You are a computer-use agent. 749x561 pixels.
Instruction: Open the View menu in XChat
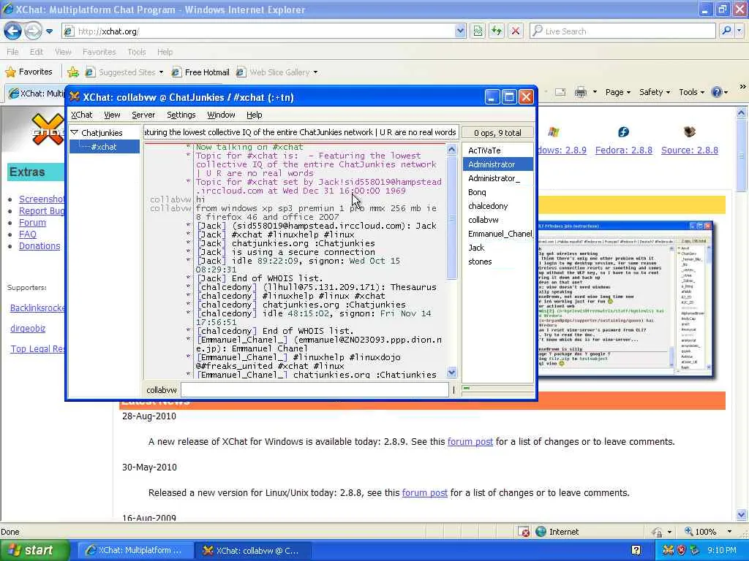click(112, 115)
